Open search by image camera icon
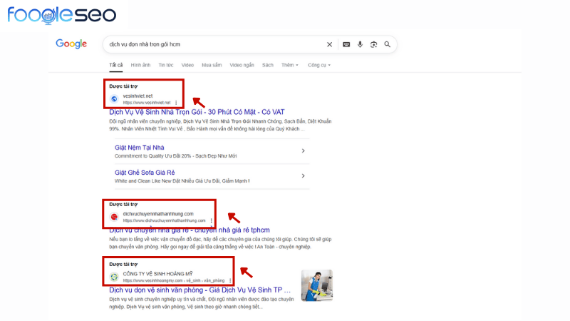 373,44
